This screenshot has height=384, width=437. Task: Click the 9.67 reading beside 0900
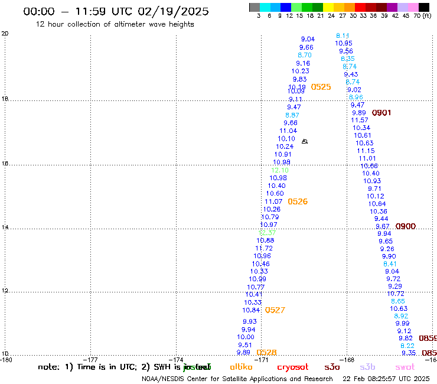coord(383,226)
